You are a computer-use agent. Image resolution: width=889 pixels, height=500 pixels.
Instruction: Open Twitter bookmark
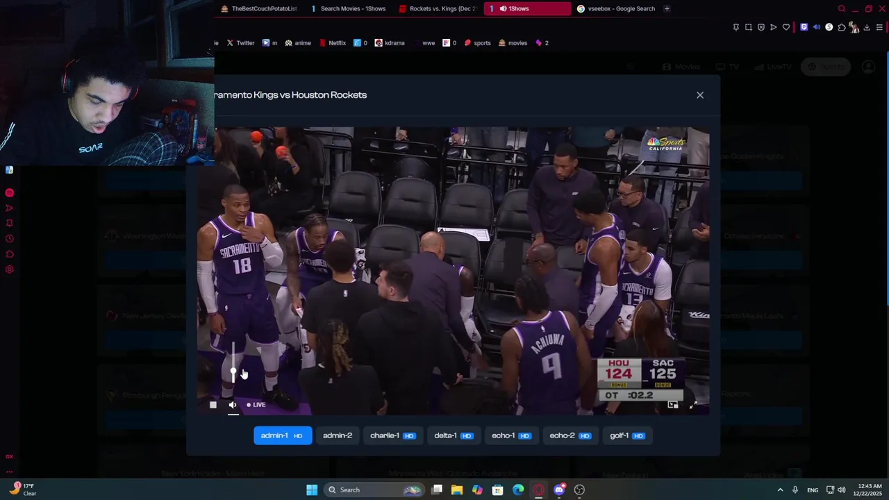pyautogui.click(x=241, y=43)
